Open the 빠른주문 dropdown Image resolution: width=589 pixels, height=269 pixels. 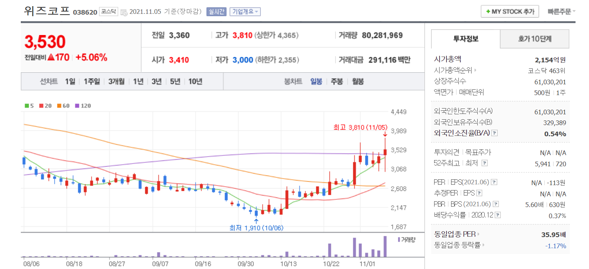pos(561,12)
